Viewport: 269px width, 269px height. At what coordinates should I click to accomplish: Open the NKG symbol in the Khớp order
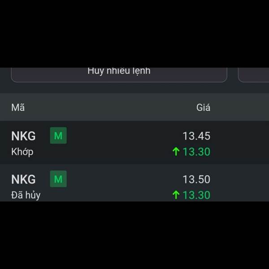point(23,136)
